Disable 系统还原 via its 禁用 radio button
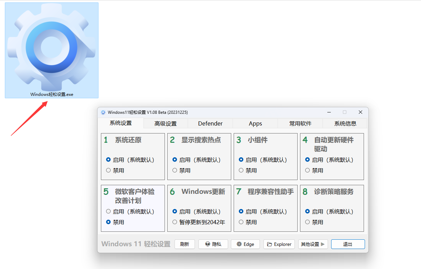 coord(108,170)
